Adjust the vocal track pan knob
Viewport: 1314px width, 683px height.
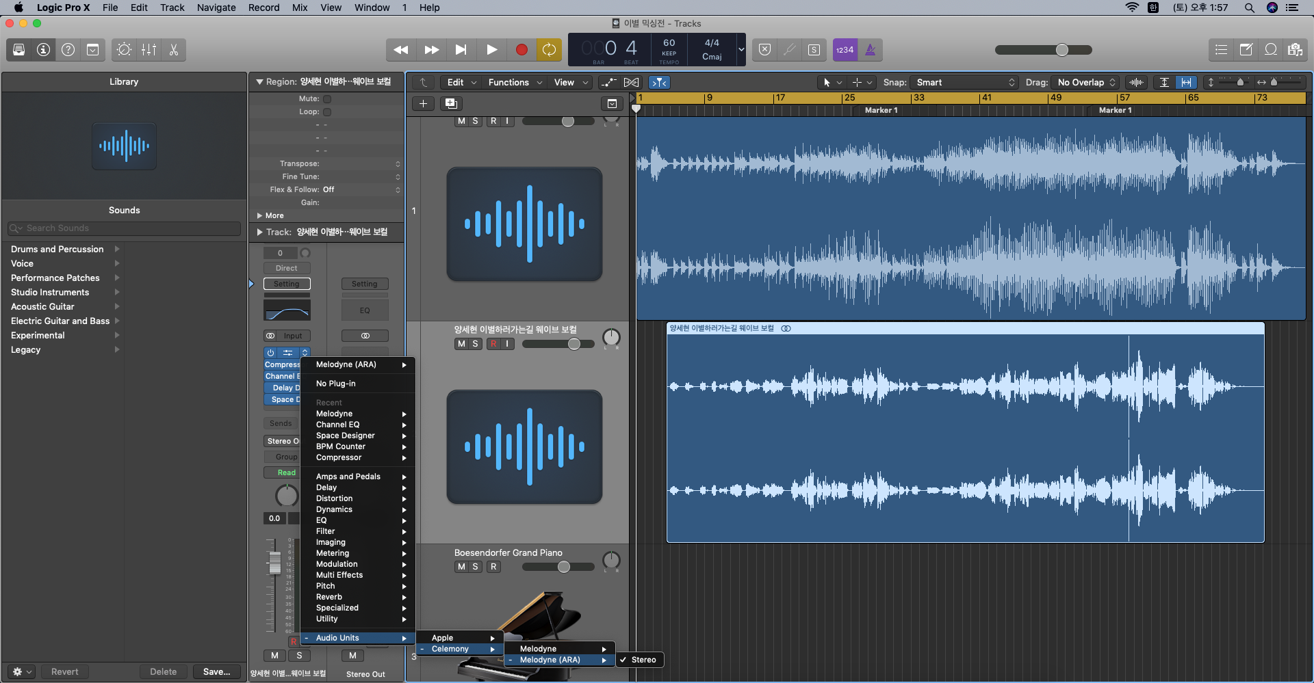(611, 337)
